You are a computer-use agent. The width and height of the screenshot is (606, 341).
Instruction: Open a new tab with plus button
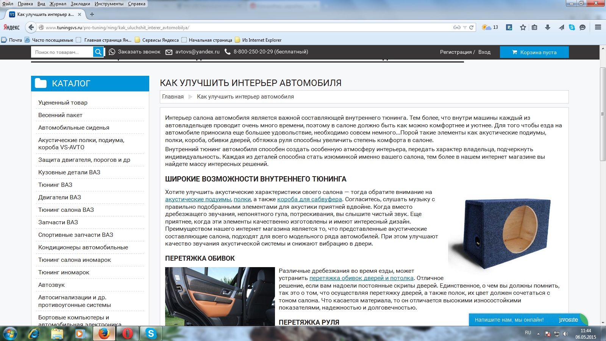[x=92, y=14]
